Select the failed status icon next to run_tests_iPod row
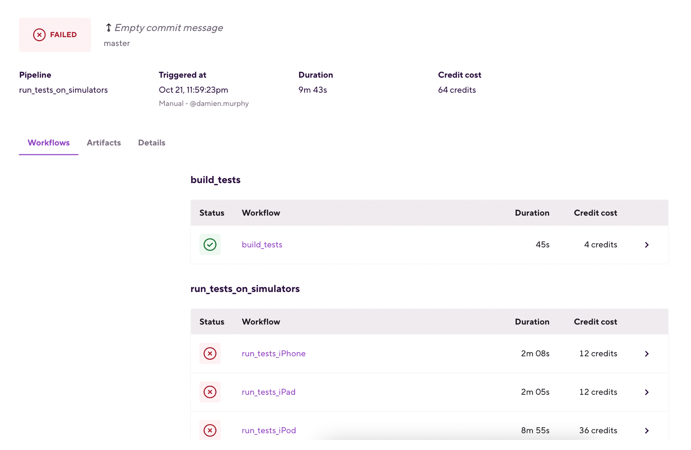The height and width of the screenshot is (450, 691). [x=210, y=430]
